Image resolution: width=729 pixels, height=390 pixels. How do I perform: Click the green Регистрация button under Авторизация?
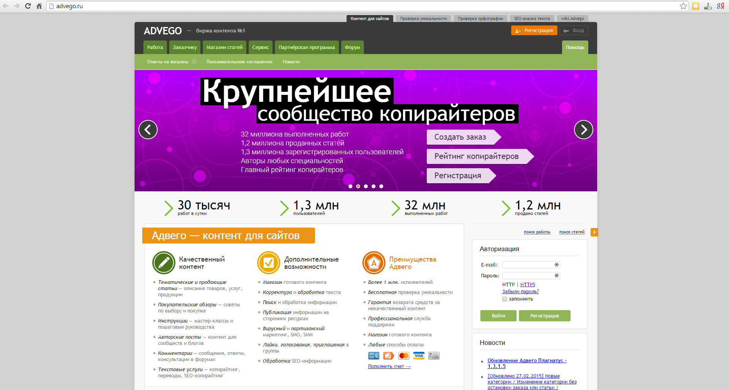point(545,316)
